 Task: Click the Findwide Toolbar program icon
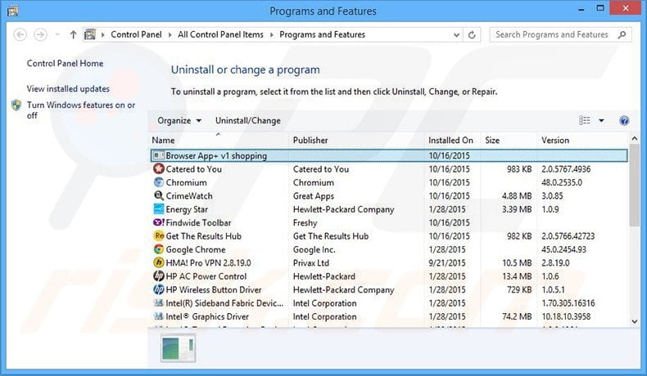tap(158, 222)
